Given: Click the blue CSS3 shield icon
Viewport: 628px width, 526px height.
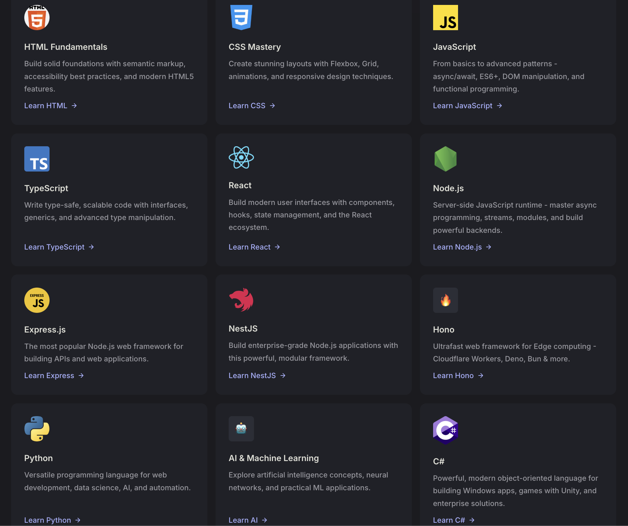Looking at the screenshot, I should click(241, 18).
